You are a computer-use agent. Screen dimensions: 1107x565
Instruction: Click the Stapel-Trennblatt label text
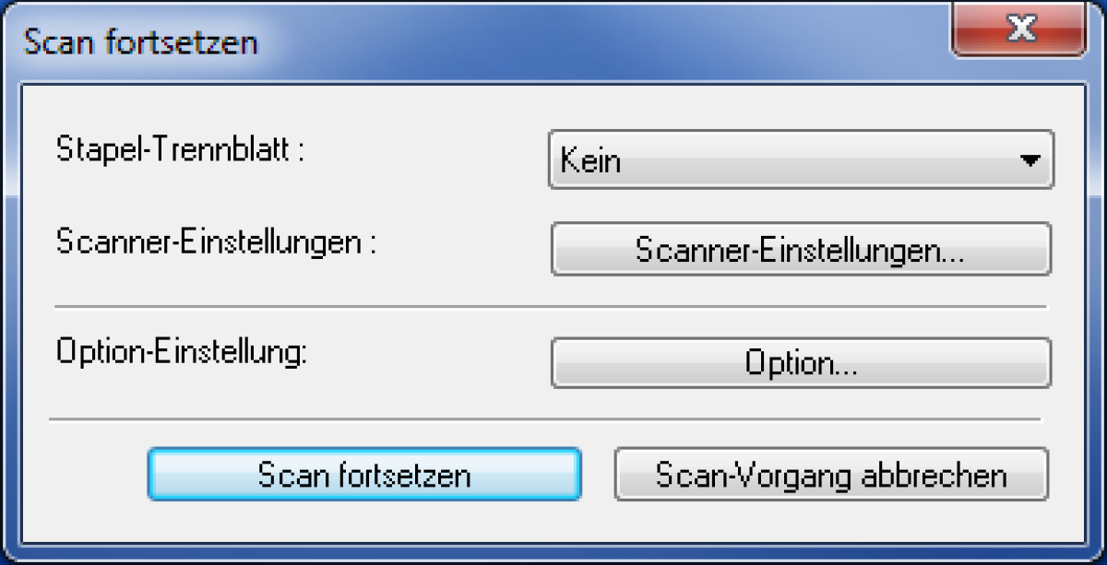click(180, 148)
